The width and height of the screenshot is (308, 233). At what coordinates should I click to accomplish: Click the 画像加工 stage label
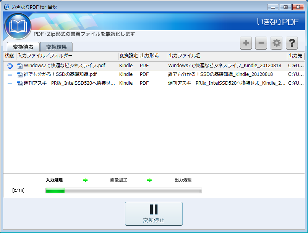point(118,180)
